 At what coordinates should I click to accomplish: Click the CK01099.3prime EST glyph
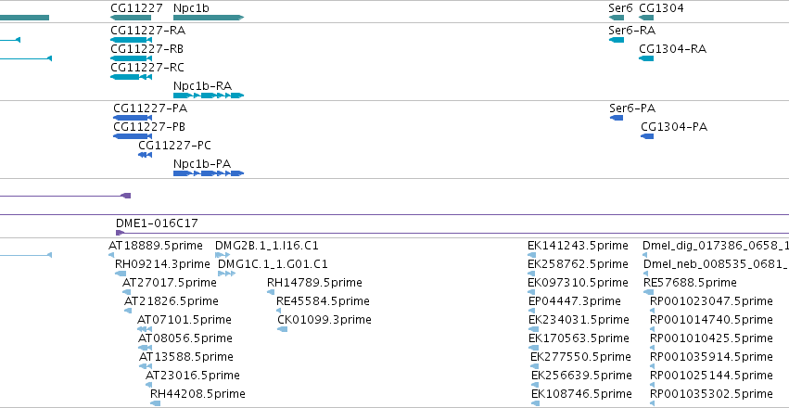(282, 329)
